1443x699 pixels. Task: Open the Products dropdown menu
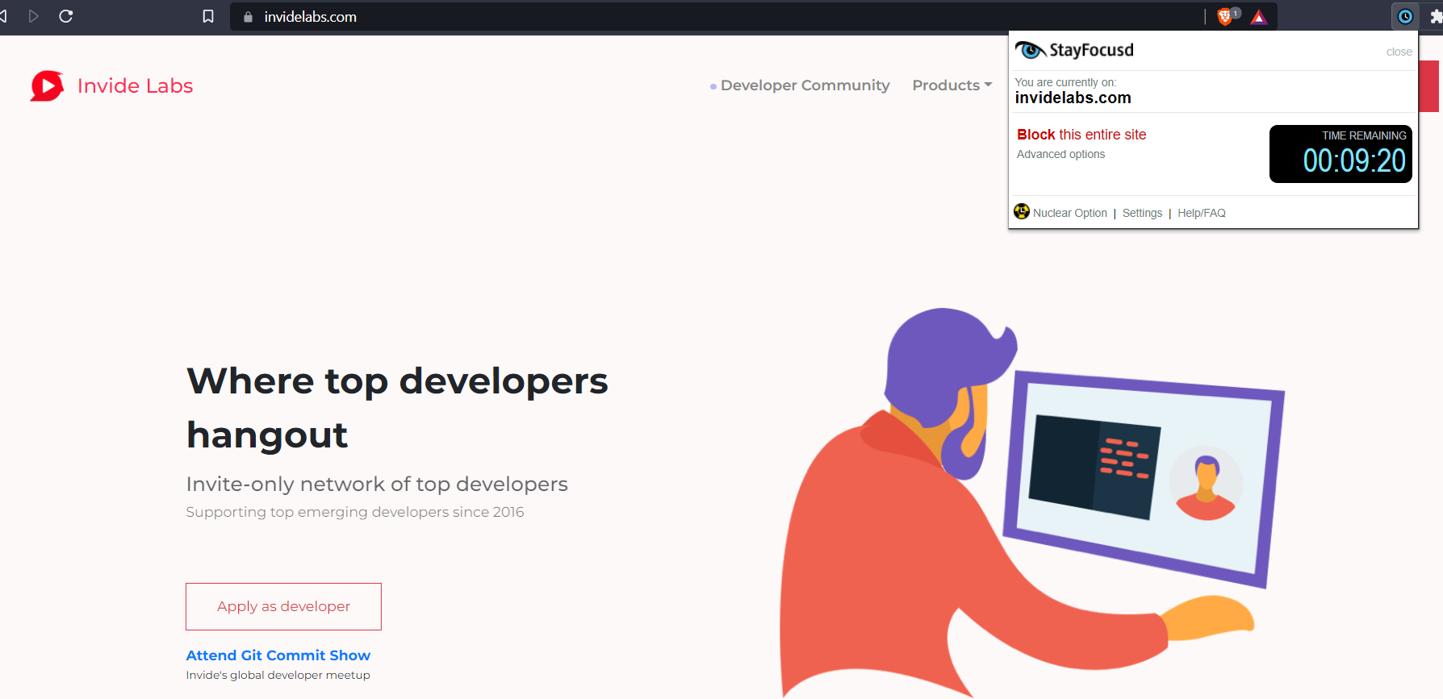(x=952, y=85)
